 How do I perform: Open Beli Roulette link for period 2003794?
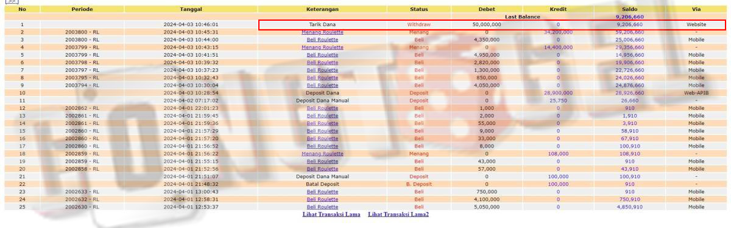click(x=322, y=85)
